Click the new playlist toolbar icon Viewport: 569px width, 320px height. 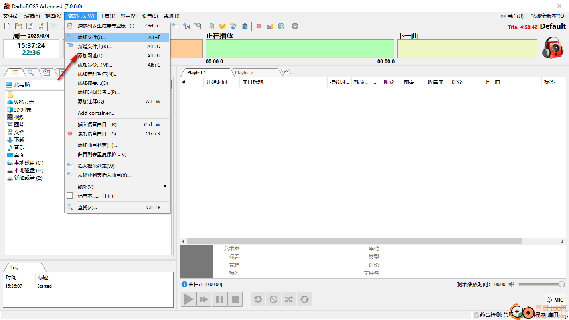[x=7, y=26]
